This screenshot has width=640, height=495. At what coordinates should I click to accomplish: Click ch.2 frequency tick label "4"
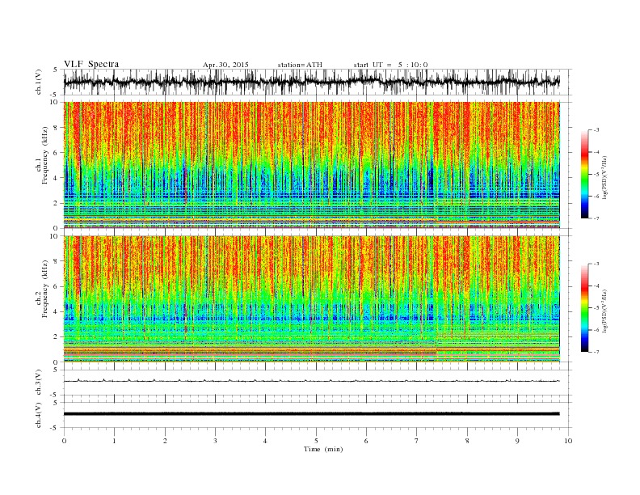57,312
